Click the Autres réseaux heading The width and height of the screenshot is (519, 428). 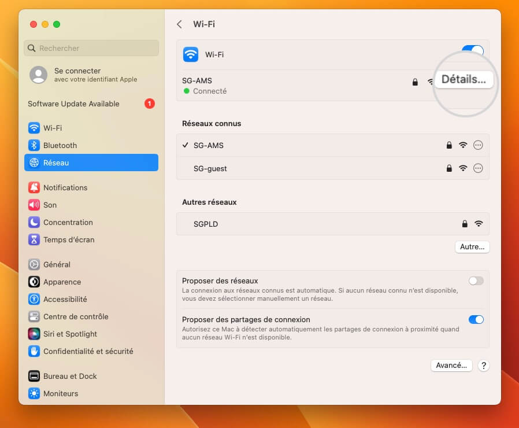click(209, 202)
